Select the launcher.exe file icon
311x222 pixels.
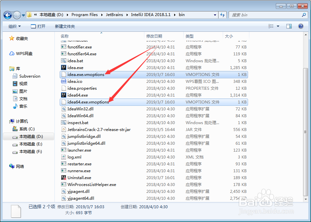click(x=63, y=150)
